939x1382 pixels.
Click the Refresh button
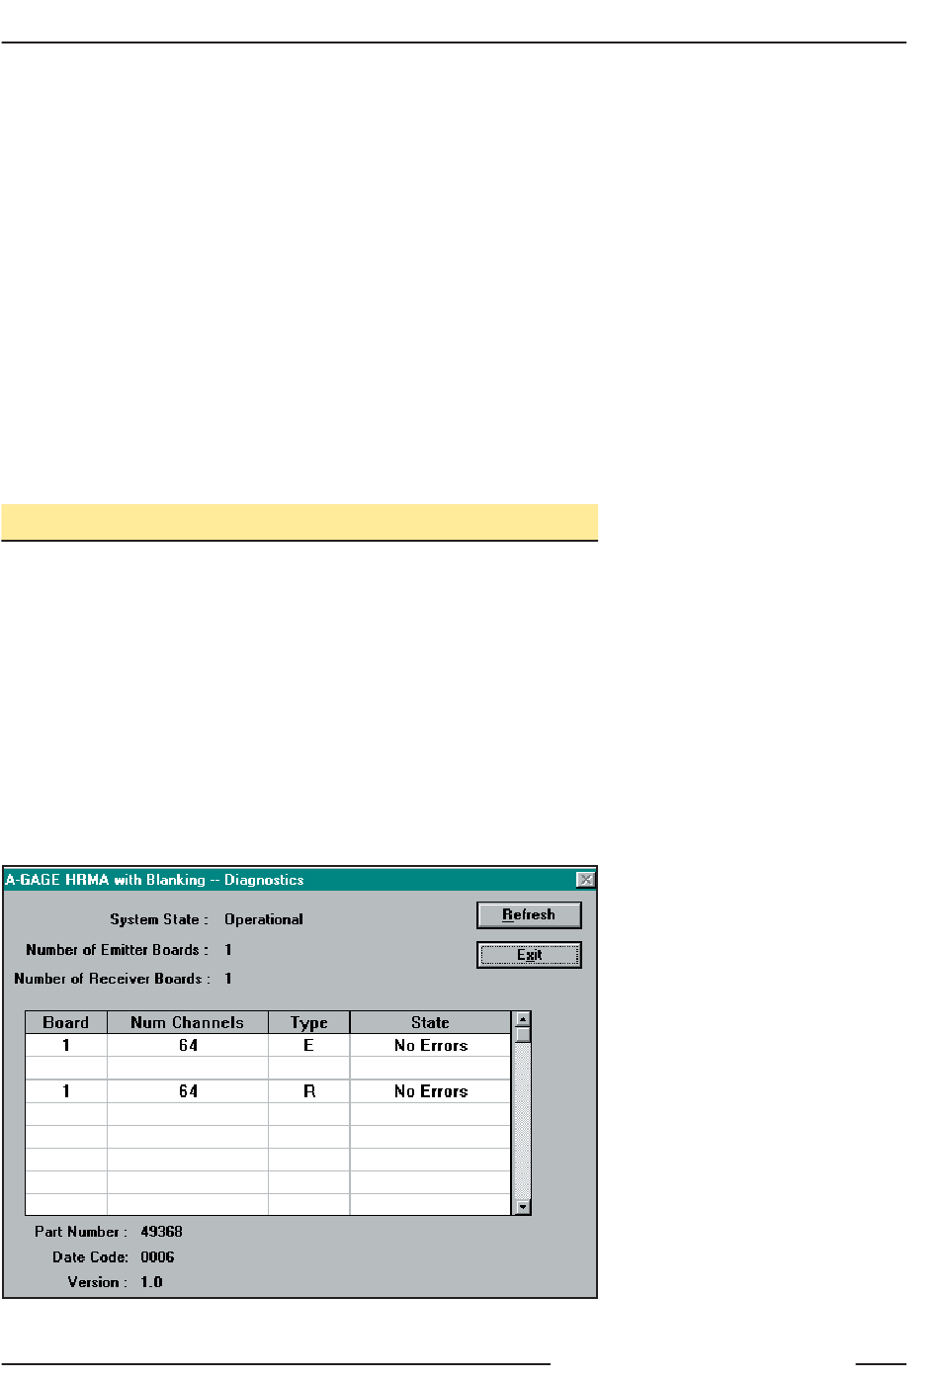click(529, 915)
